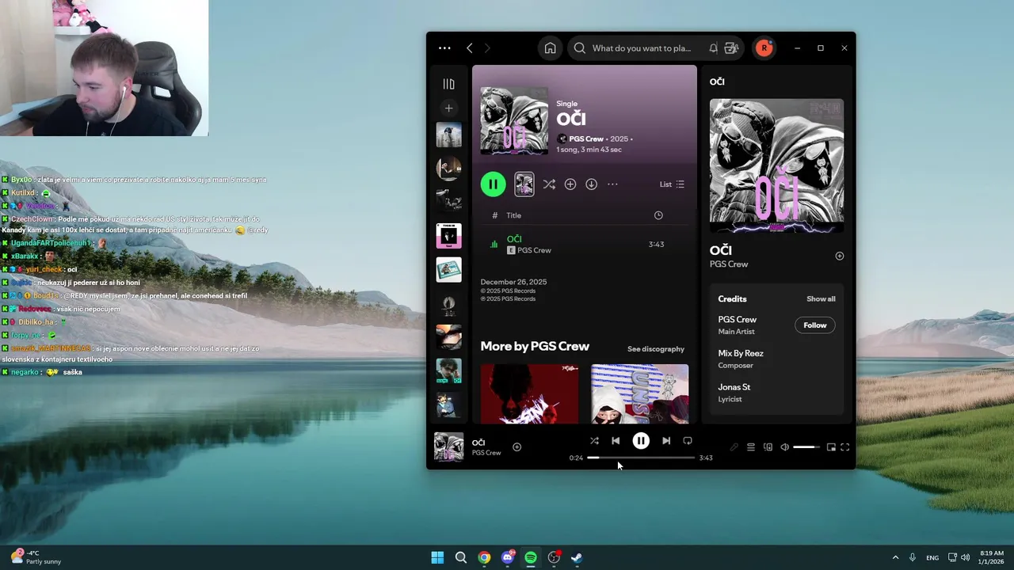Open Google Chrome from taskbar
The width and height of the screenshot is (1014, 570).
point(484,557)
